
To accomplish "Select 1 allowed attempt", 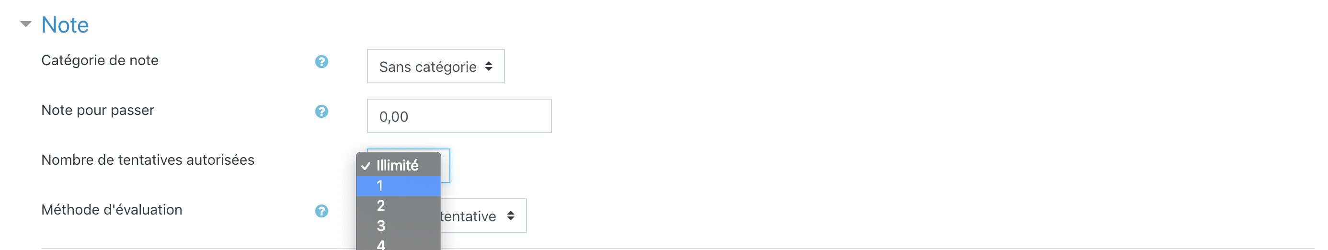I will [x=398, y=185].
